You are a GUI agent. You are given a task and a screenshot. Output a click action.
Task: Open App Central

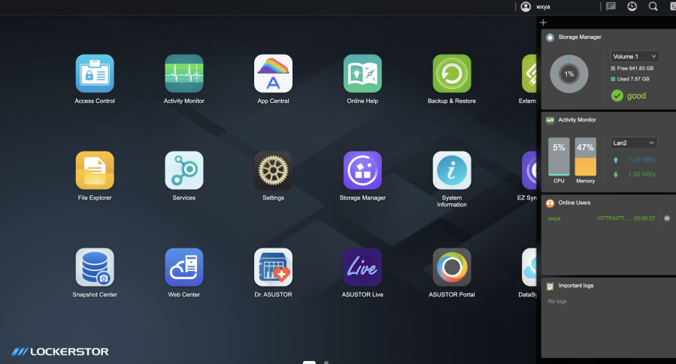(x=273, y=74)
